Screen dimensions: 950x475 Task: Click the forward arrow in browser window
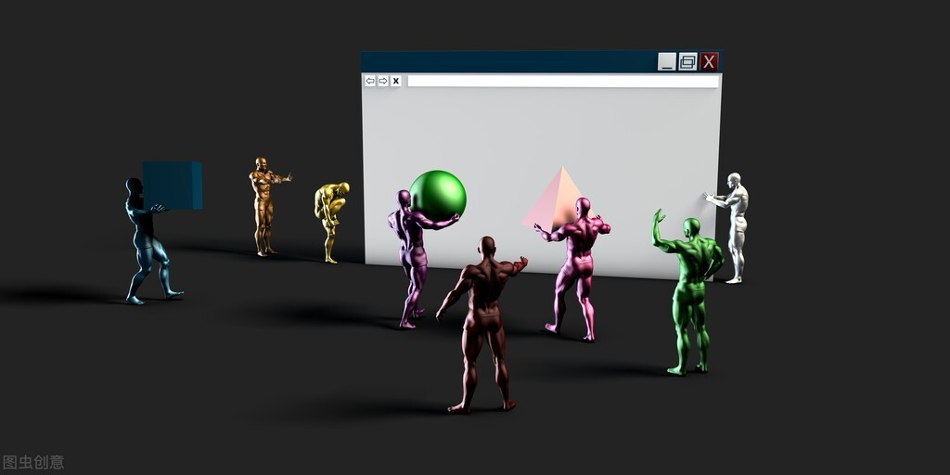[383, 81]
